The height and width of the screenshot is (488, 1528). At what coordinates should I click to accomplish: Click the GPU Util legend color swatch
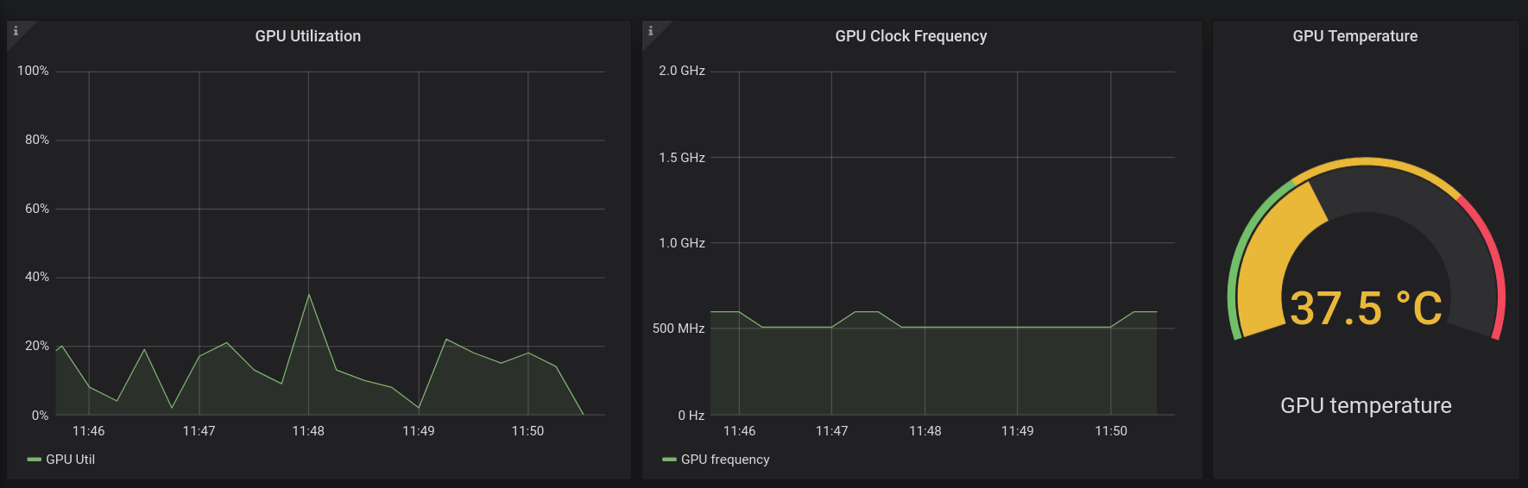pos(35,460)
